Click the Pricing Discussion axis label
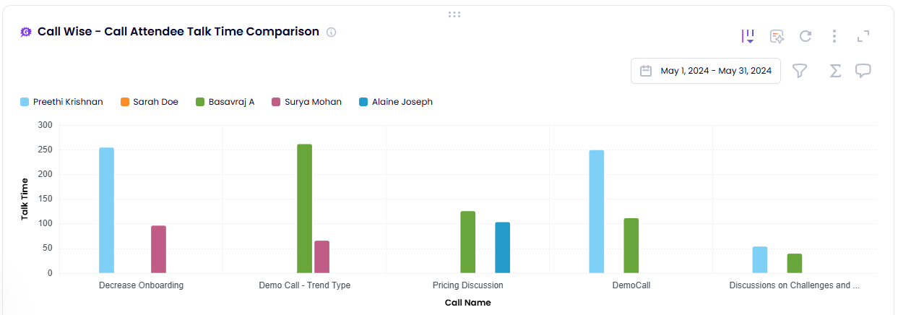Screen dimensions: 898x315 tap(468, 285)
